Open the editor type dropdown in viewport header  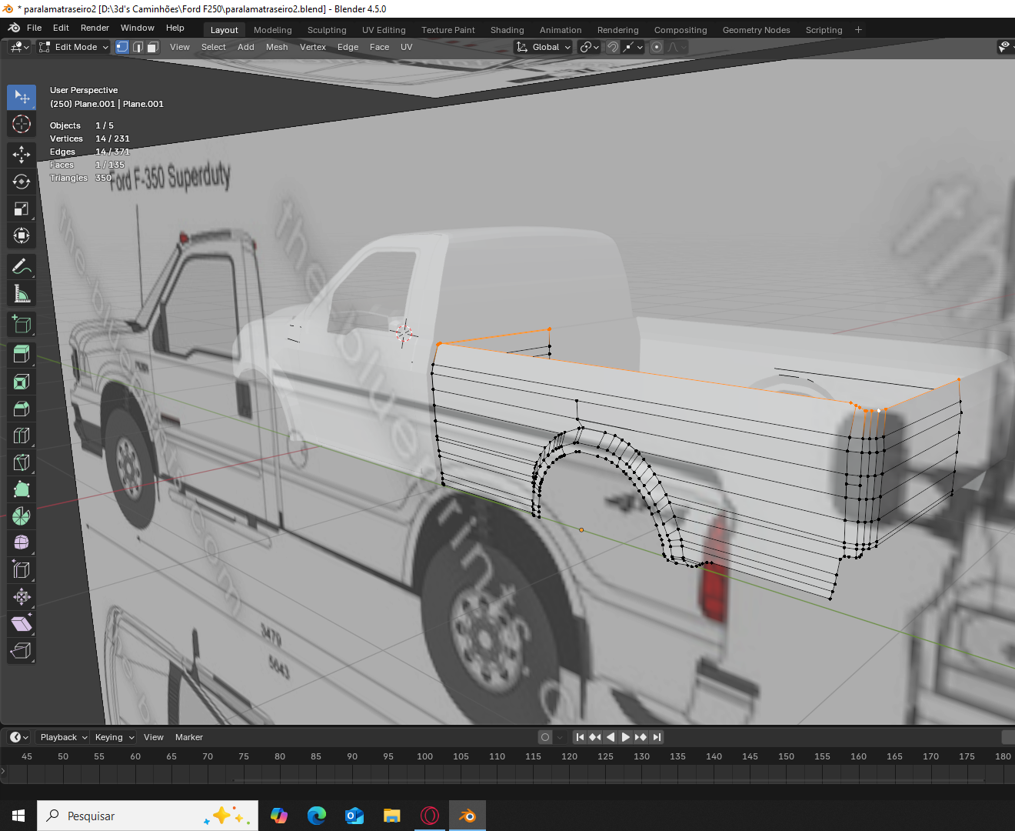coord(19,47)
